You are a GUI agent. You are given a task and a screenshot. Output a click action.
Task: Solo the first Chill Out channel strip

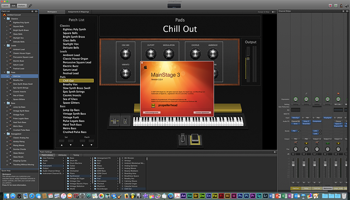(297, 182)
